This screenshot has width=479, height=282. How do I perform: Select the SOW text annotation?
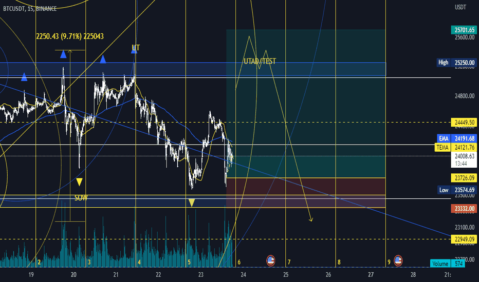tap(81, 198)
